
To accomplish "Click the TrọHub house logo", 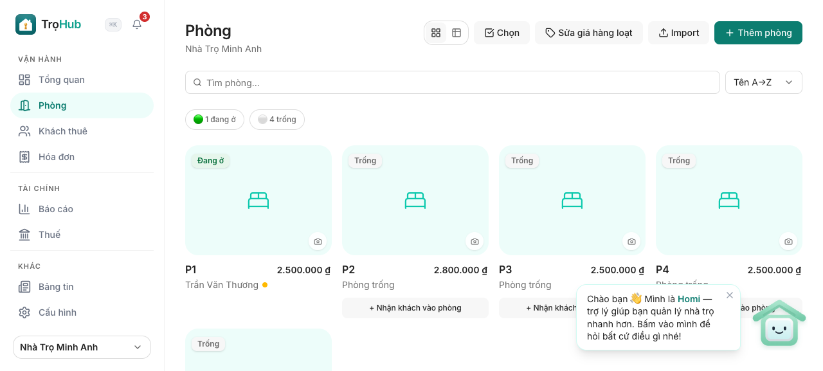I will (26, 24).
